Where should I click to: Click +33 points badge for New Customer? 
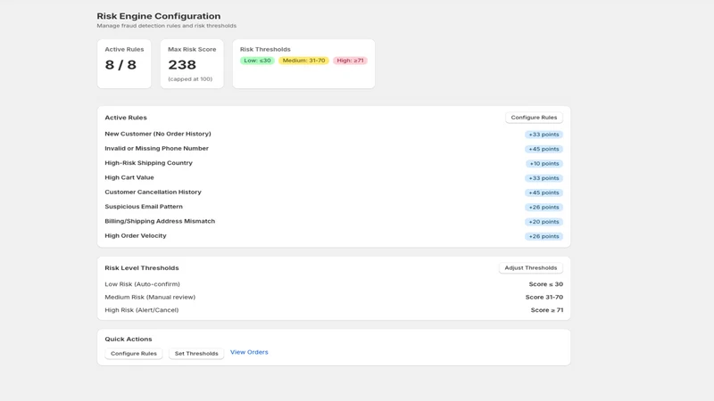click(544, 135)
